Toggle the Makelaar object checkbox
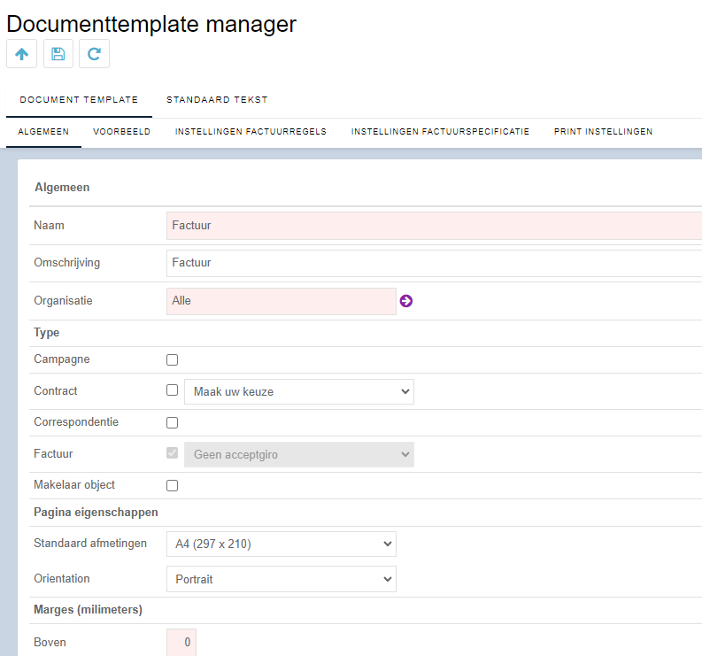The height and width of the screenshot is (656, 702). (x=173, y=485)
